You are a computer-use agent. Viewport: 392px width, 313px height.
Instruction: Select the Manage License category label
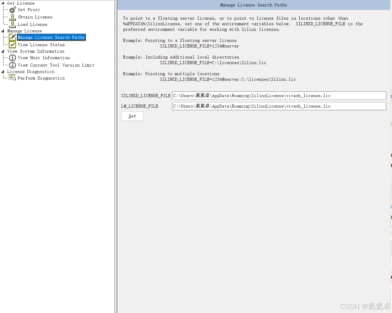point(25,31)
